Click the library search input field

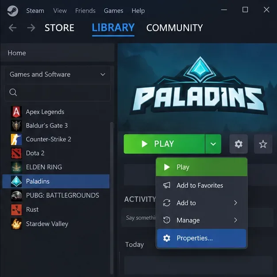[x=58, y=92]
